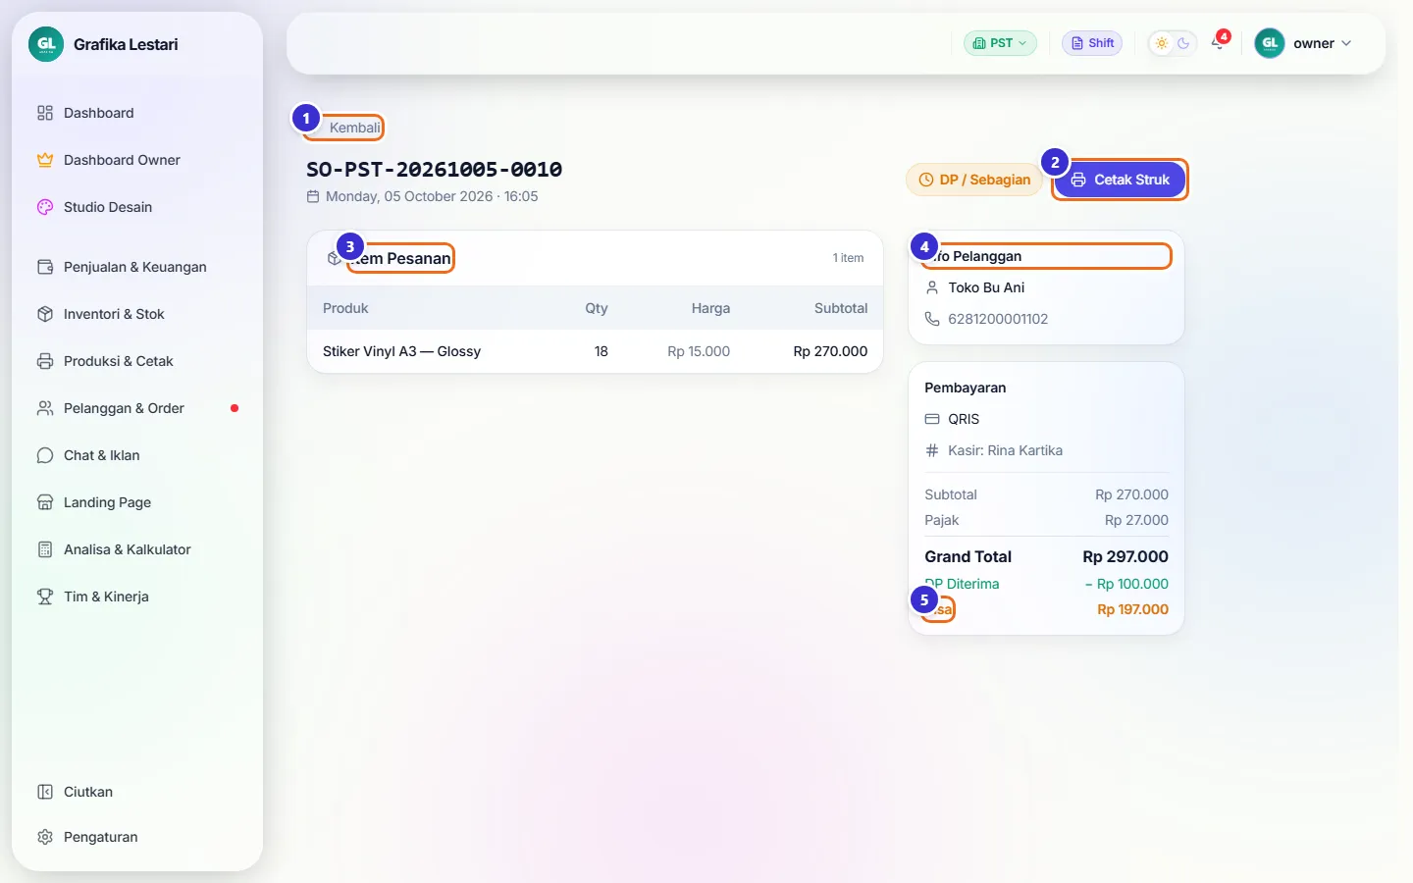Click the phone icon in customer info

[x=932, y=319]
